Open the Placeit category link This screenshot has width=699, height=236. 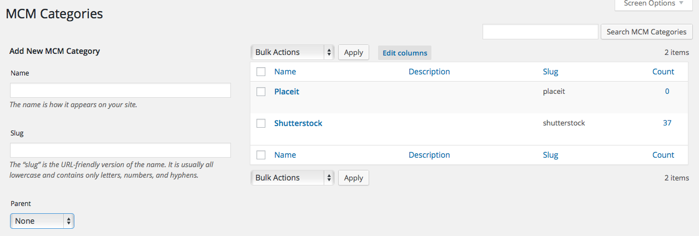click(286, 92)
